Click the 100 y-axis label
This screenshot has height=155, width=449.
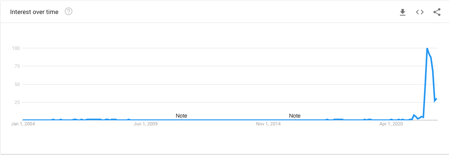pyautogui.click(x=16, y=48)
